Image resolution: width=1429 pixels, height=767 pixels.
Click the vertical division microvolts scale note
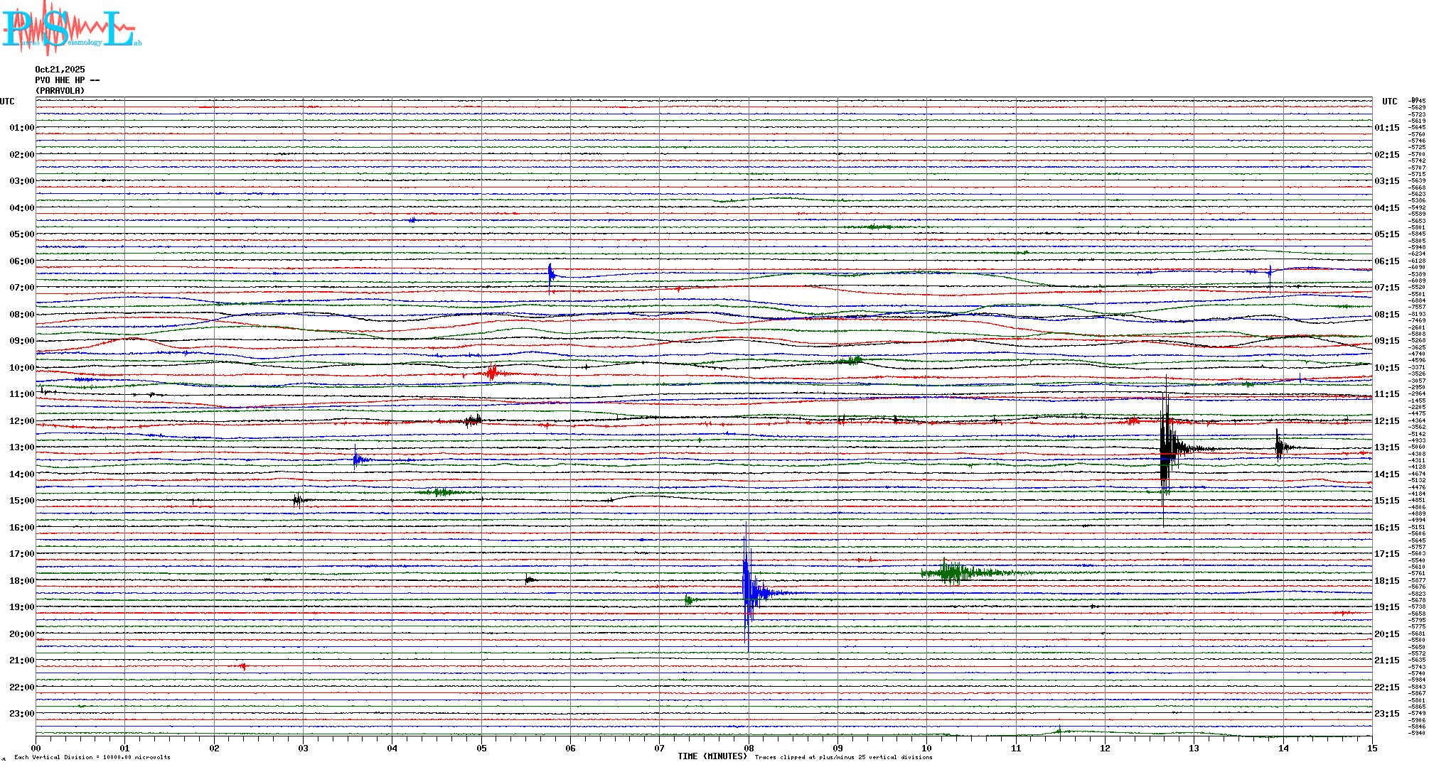pyautogui.click(x=92, y=757)
